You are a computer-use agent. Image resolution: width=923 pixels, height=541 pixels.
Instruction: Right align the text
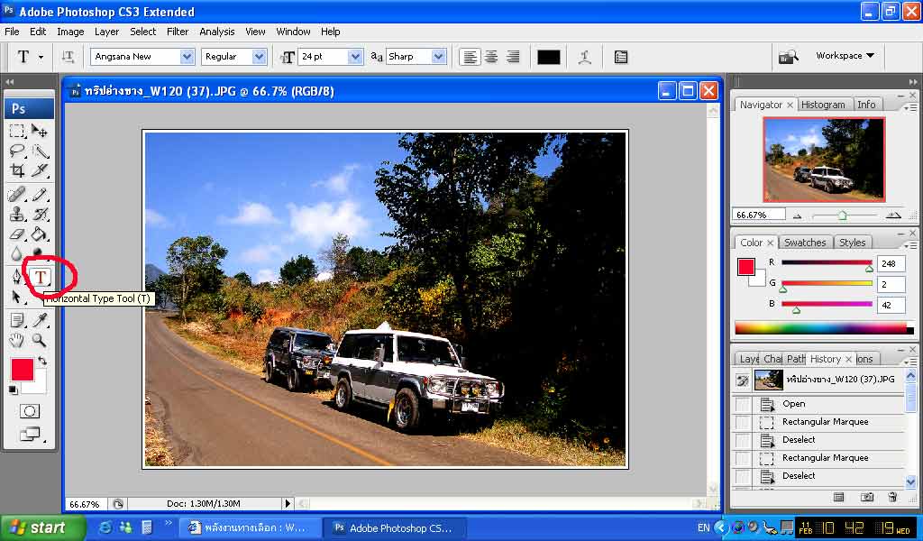pyautogui.click(x=513, y=57)
